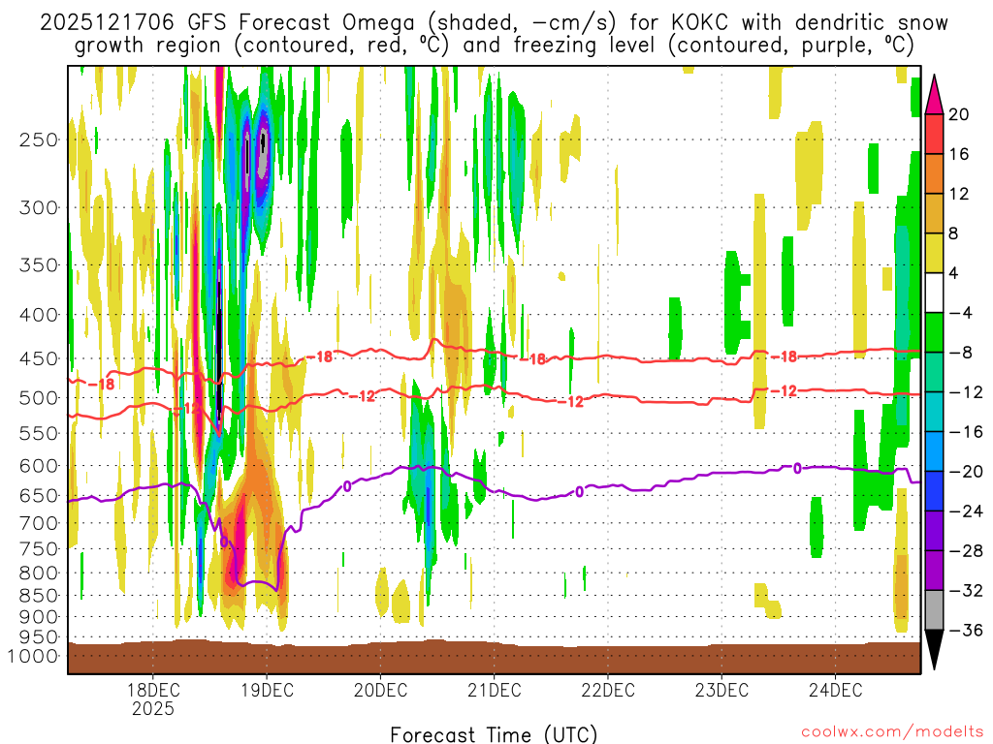Screen dimensions: 993x744
Task: Click the 19DEC time axis label
Action: 268,690
